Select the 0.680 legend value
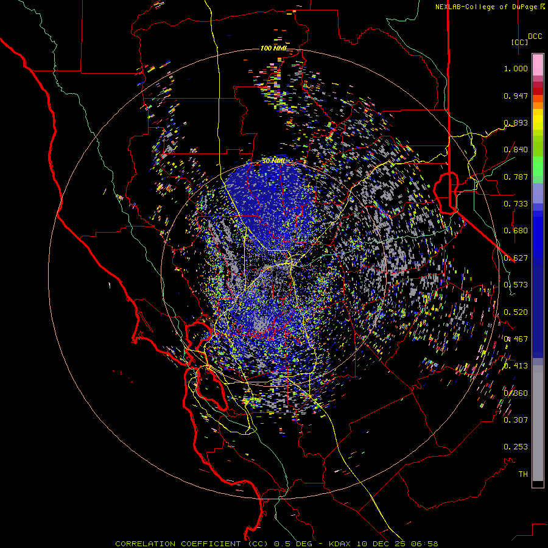This screenshot has height=548, width=548. (x=516, y=231)
